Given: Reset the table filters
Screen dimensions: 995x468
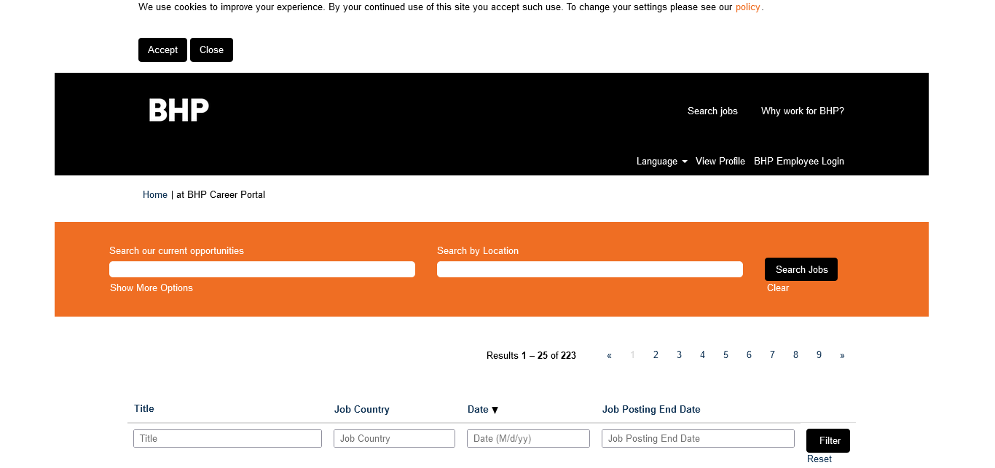Looking at the screenshot, I should tap(819, 459).
